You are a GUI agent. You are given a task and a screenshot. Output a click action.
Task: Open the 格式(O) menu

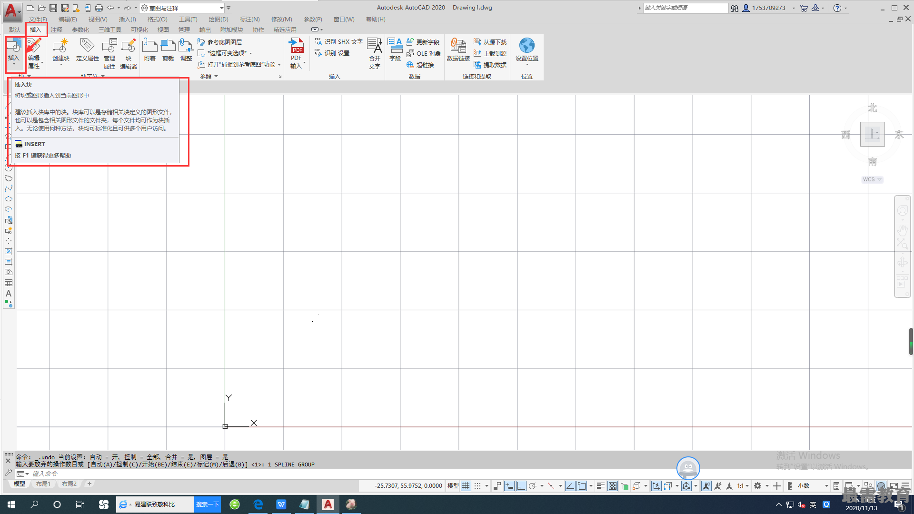click(158, 20)
